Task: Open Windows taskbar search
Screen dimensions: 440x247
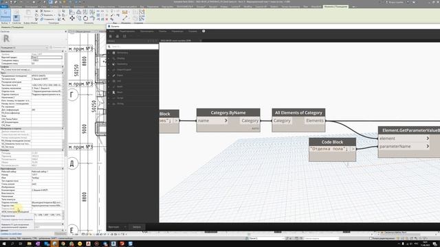Action: (12, 244)
